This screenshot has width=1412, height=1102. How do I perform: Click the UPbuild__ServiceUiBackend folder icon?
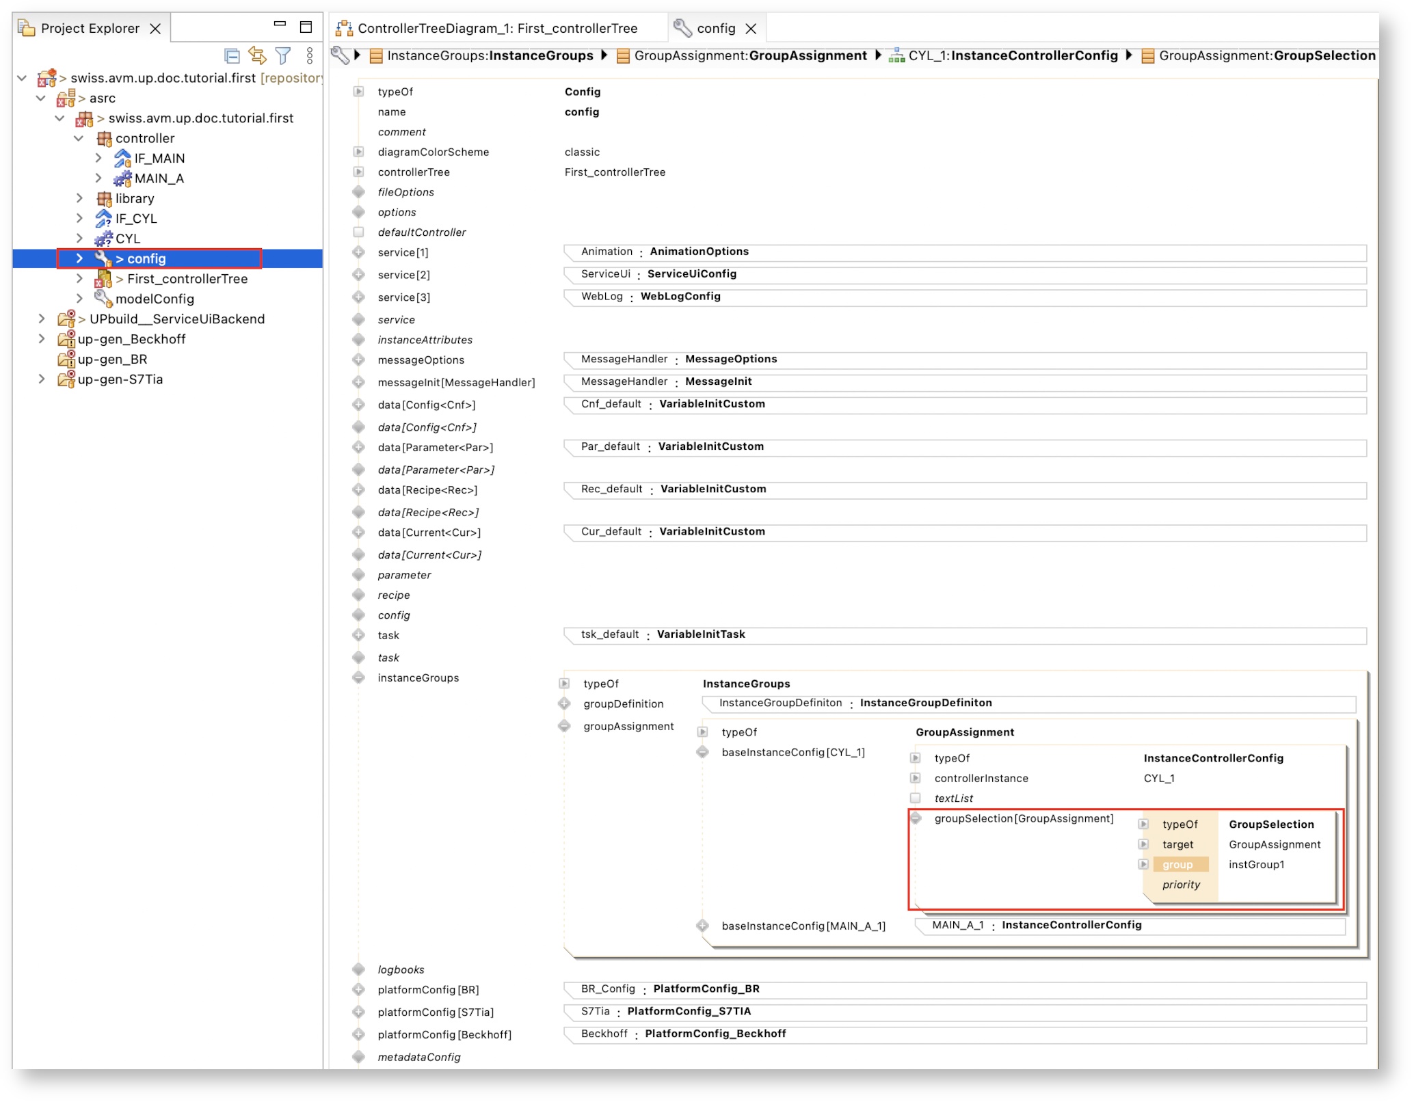coord(66,319)
